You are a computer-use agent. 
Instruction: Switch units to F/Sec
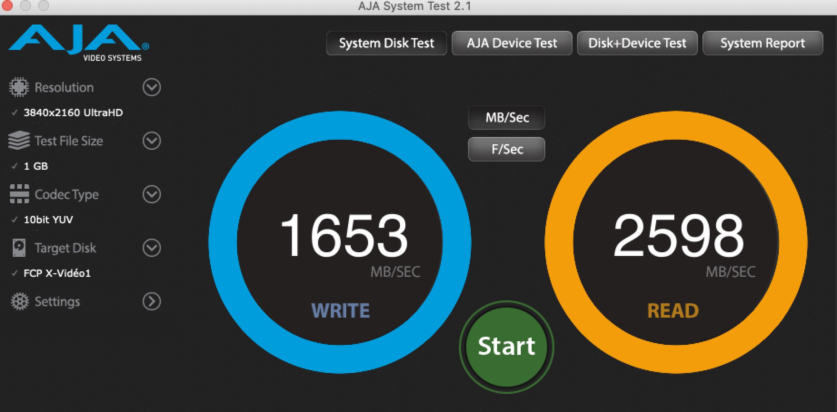coord(507,149)
